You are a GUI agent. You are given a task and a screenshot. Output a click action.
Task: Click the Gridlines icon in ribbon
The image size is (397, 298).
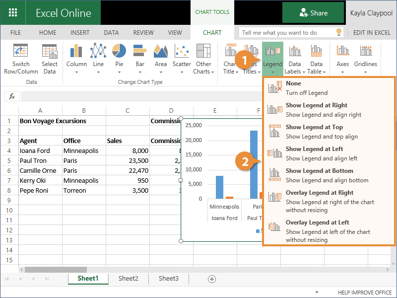(x=366, y=51)
